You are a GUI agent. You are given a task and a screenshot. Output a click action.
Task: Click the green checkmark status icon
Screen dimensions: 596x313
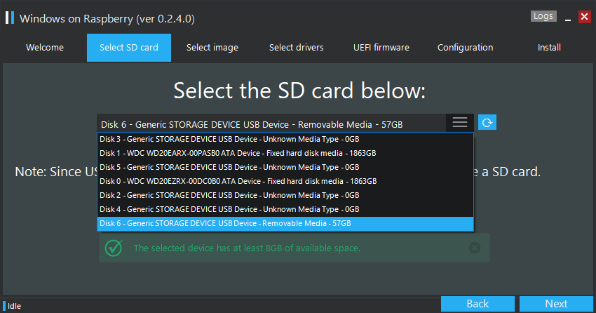(114, 248)
